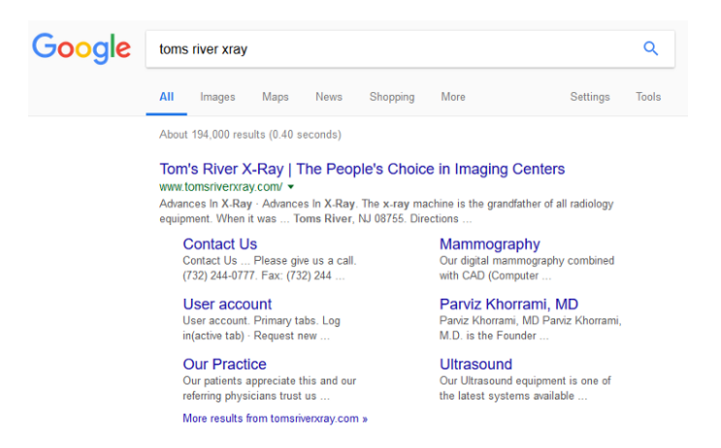
Task: Open the Tom's River X-Ray result title
Action: (362, 169)
